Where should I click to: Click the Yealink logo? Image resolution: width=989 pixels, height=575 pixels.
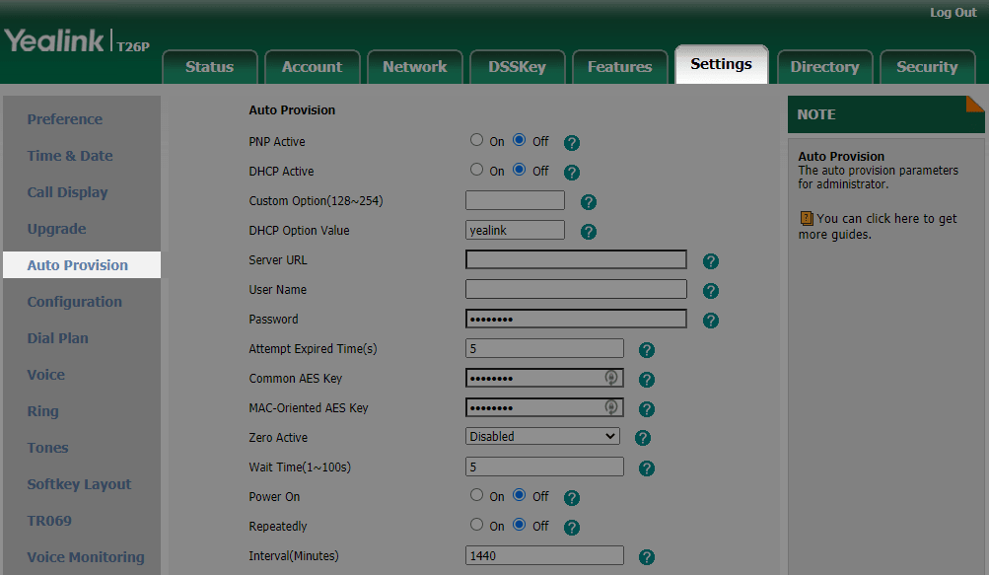coord(54,41)
